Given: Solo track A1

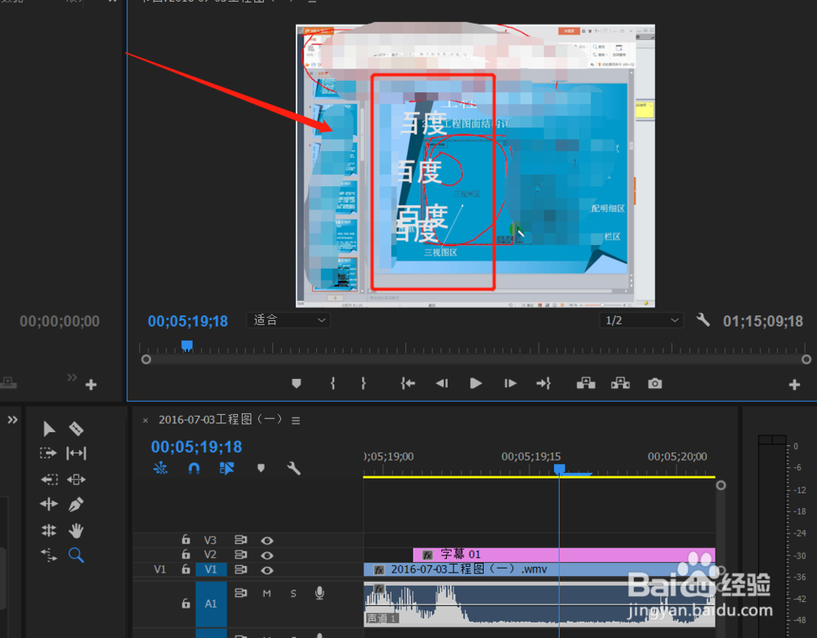Looking at the screenshot, I should pyautogui.click(x=293, y=593).
